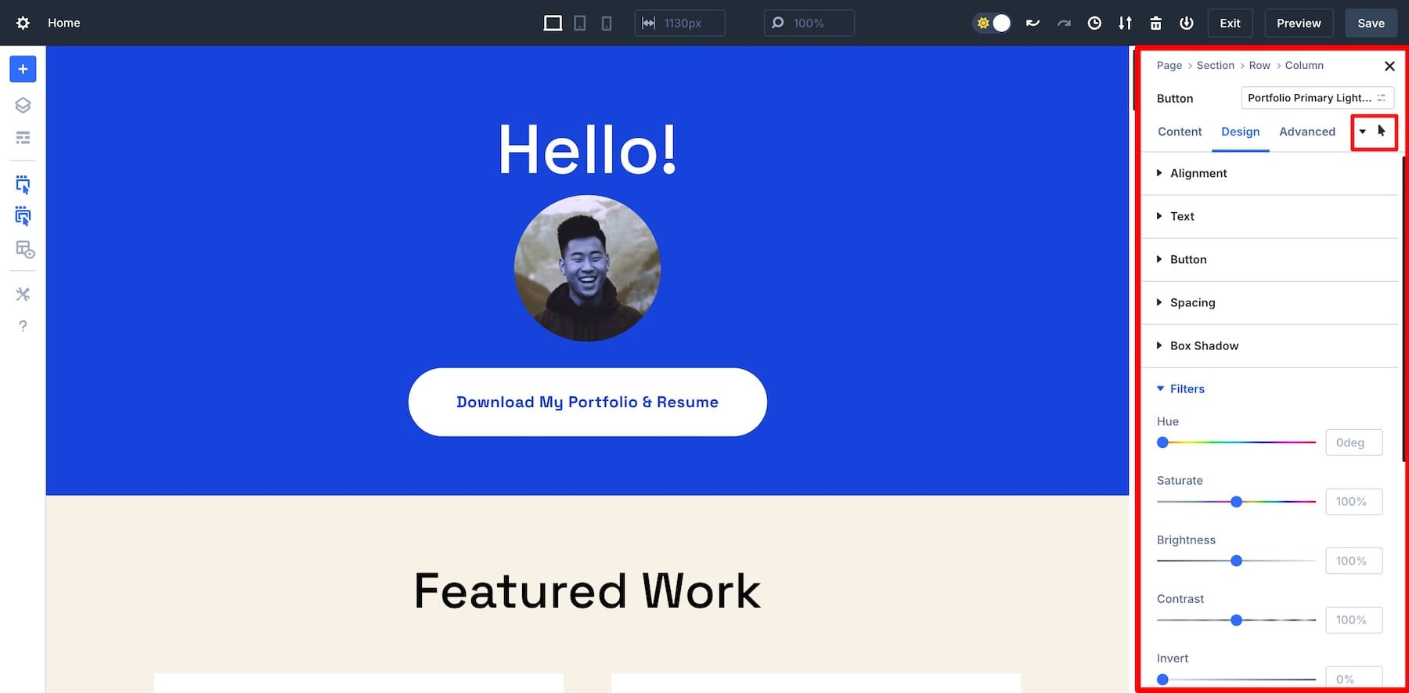
Task: Switch to the Content tab
Action: coord(1180,132)
